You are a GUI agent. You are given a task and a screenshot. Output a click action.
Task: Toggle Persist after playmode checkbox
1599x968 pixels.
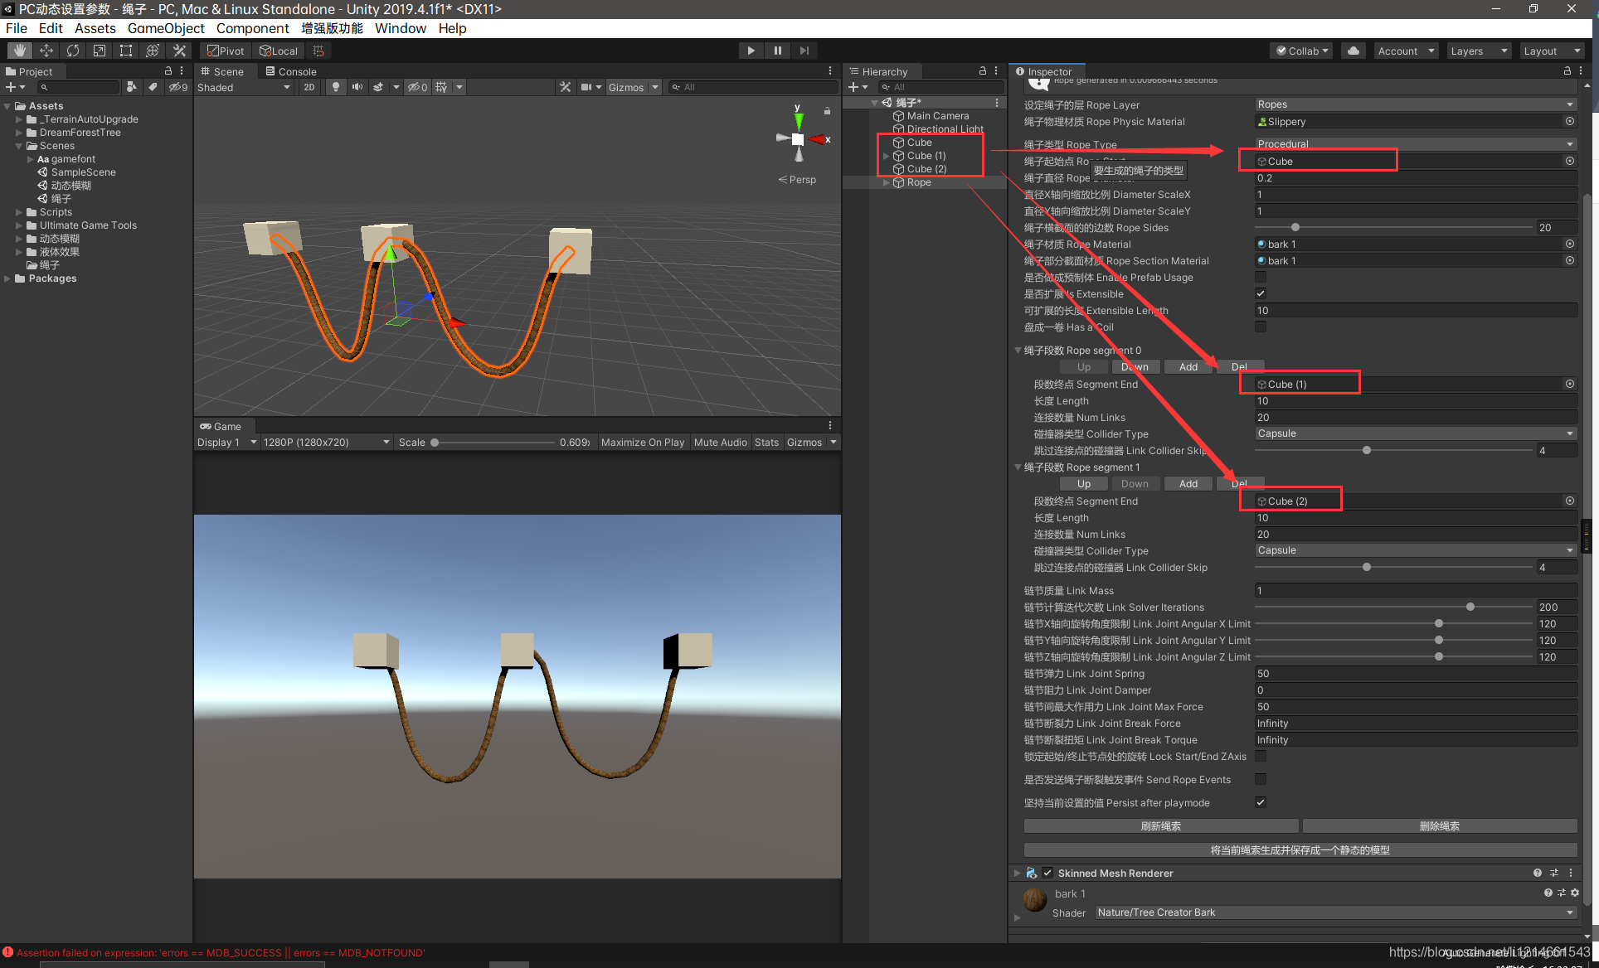1261,802
